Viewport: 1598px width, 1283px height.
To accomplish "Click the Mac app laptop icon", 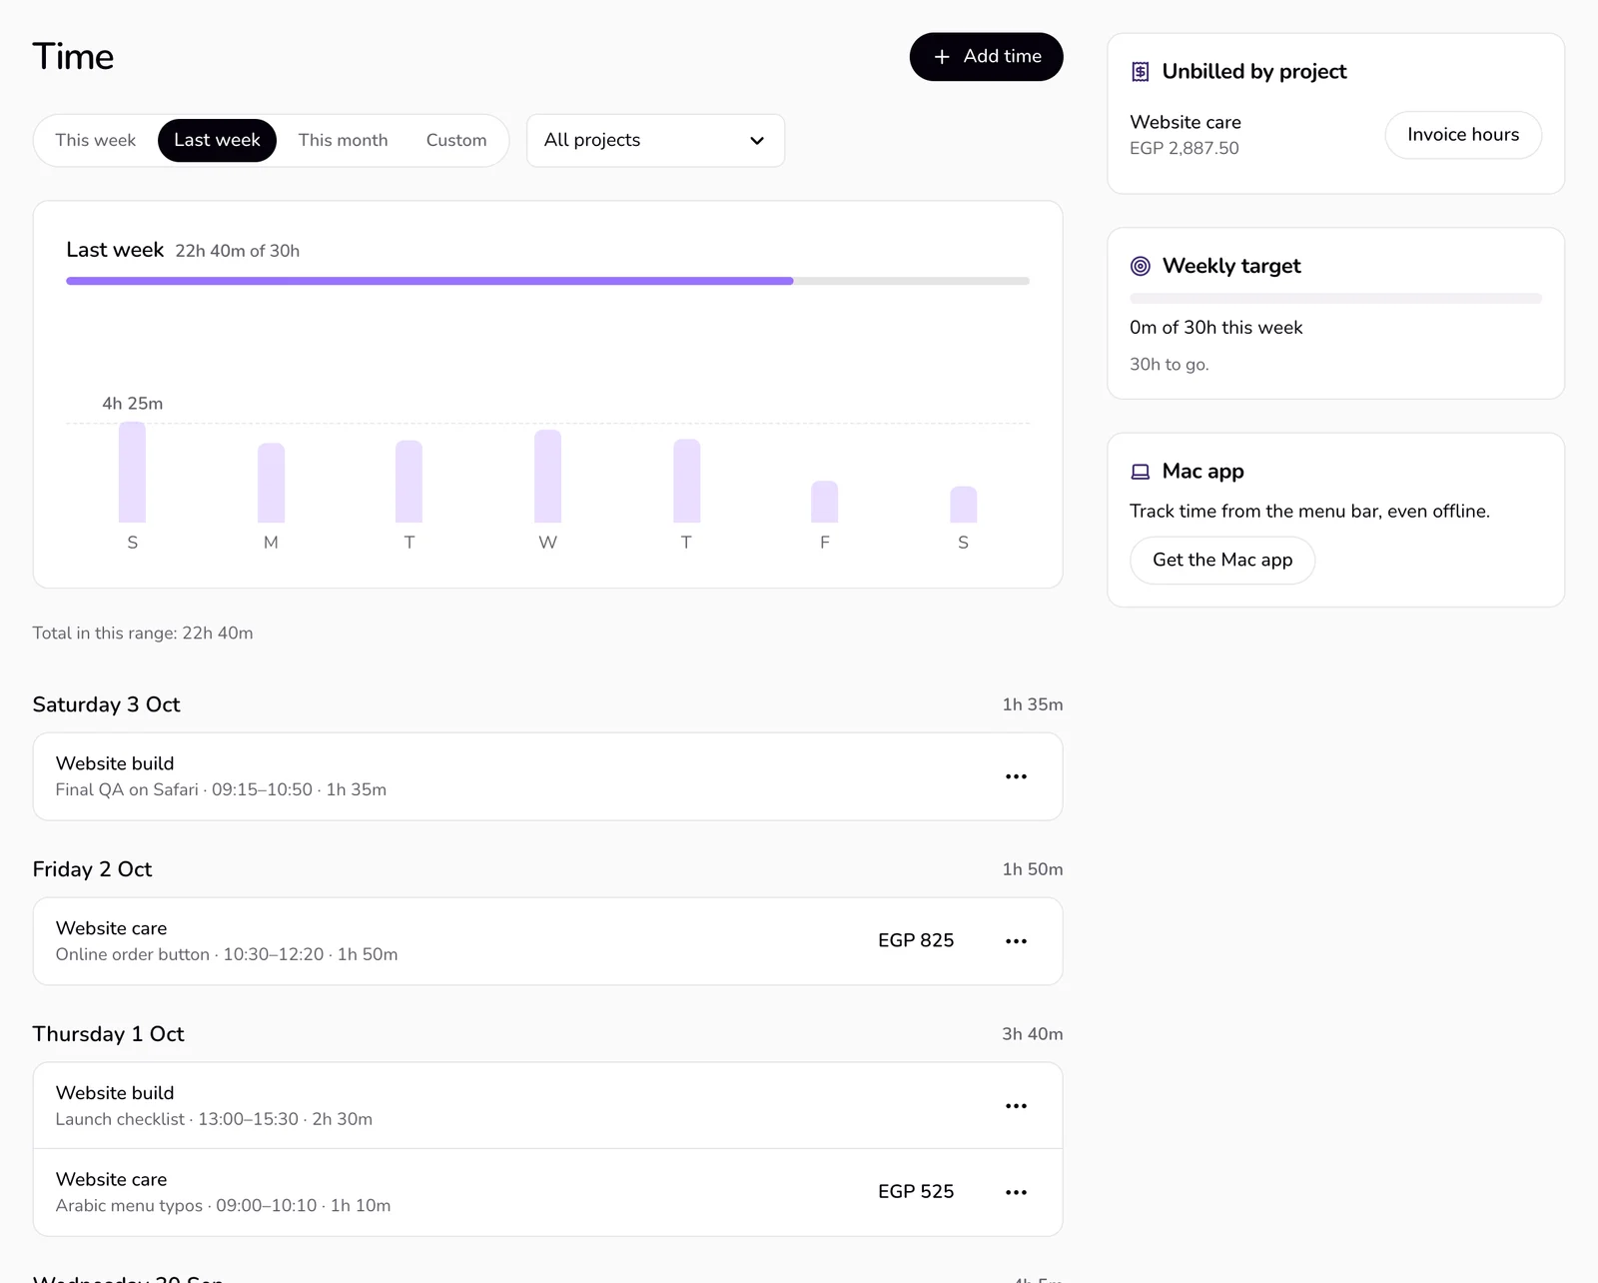I will click(1141, 472).
